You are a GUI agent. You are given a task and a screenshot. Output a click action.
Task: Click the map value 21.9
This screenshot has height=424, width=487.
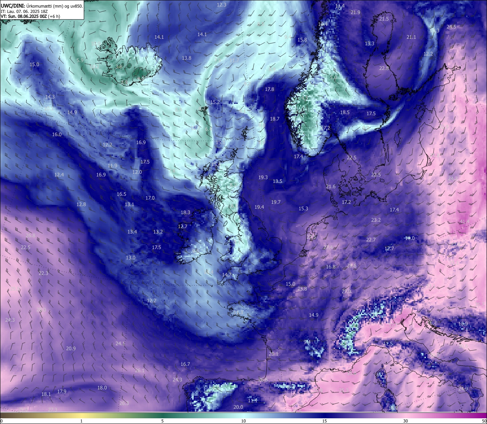pyautogui.click(x=355, y=12)
